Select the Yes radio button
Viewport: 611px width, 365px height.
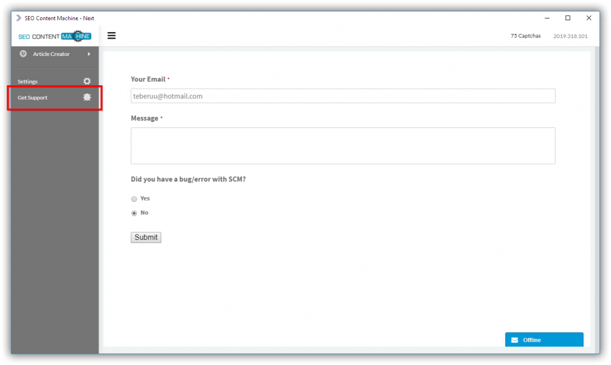pyautogui.click(x=134, y=199)
